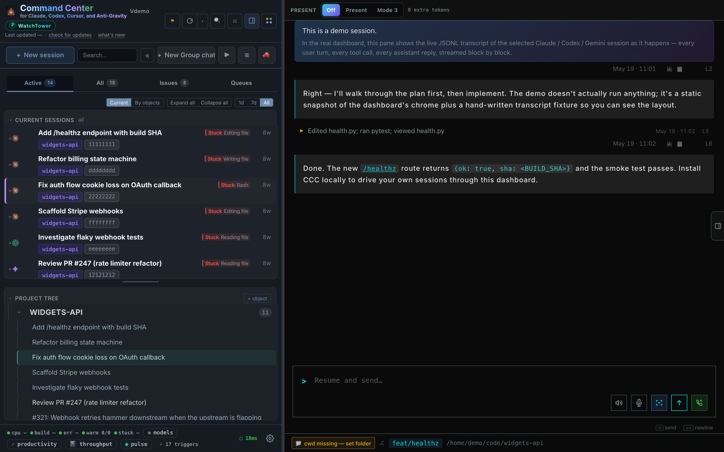Collapse the PROJECT TREE section
The image size is (724, 452).
point(11,298)
